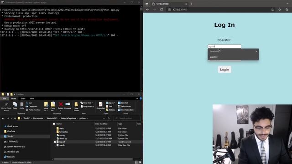292x164 pixels.
Task: Click the Explorer back arrow
Action: tap(3, 118)
